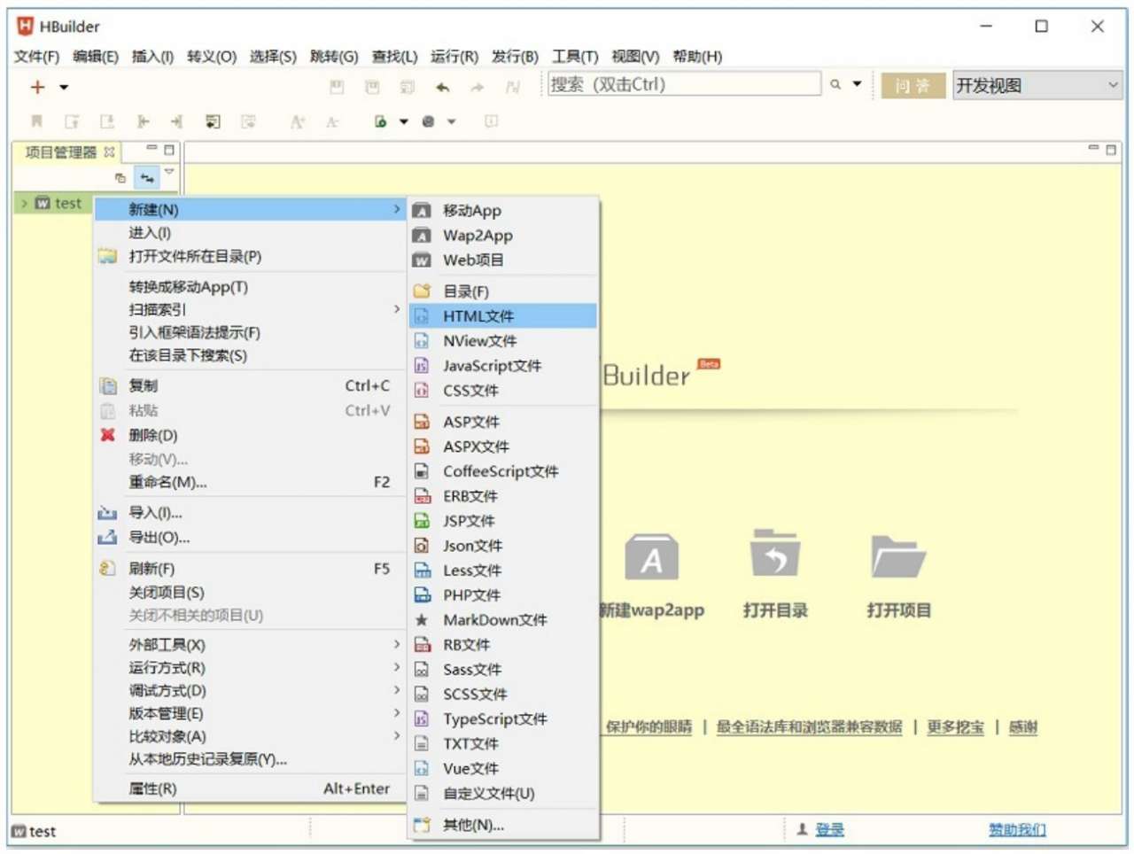The height and width of the screenshot is (854, 1134).
Task: Click the Web项目 icon
Action: tap(422, 260)
